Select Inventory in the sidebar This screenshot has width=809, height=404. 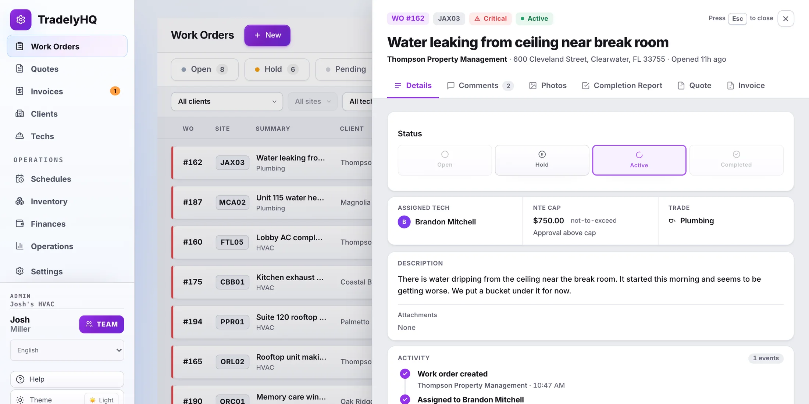pos(67,201)
